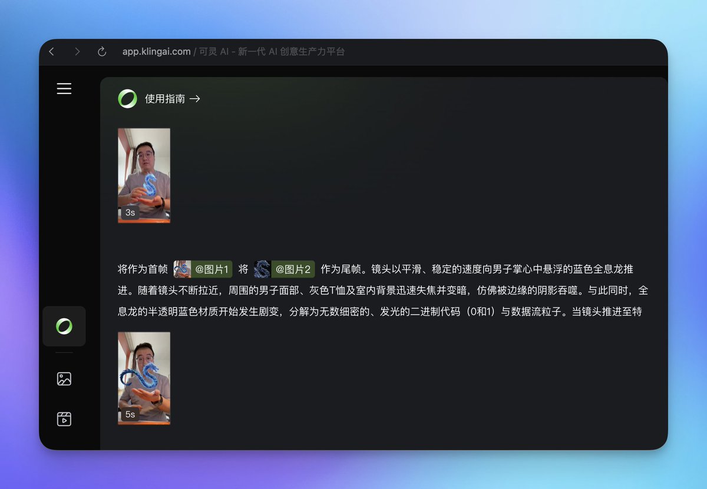Click the arrow after 使用指南
The image size is (707, 489).
194,99
